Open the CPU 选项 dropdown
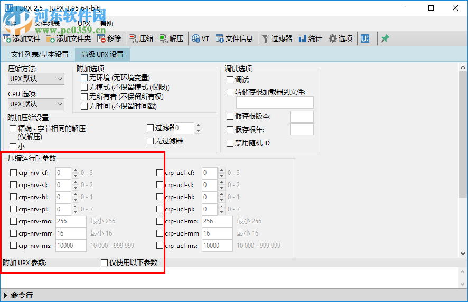Image resolution: width=468 pixels, height=302 pixels. pos(36,104)
